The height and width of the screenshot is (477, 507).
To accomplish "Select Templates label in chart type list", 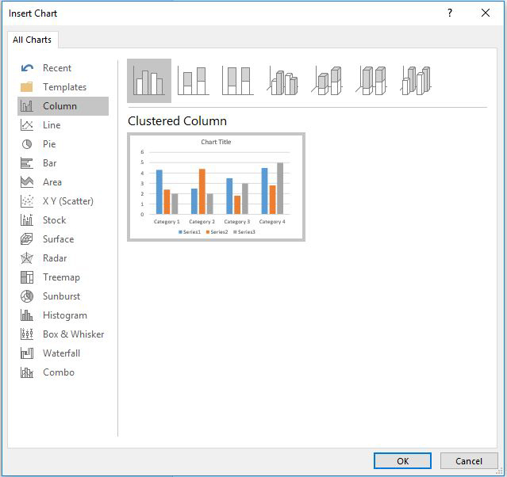I will 65,87.
